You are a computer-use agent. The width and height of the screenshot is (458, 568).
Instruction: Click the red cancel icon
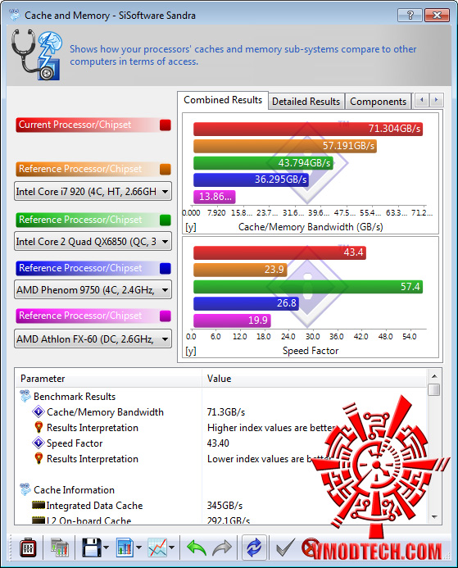coord(311,548)
